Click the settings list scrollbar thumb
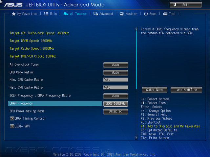The height and width of the screenshot is (157, 210). (136, 60)
